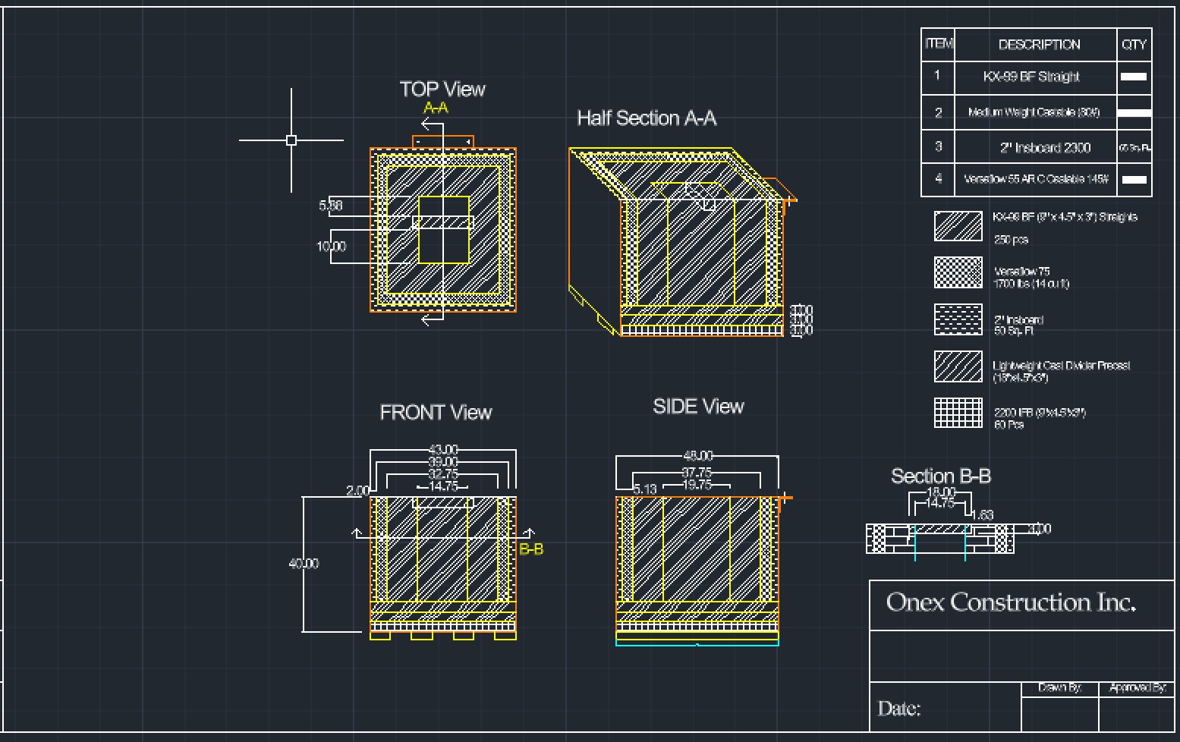Image resolution: width=1180 pixels, height=742 pixels.
Task: Click the yellow B-B section marker label
Action: (x=531, y=549)
